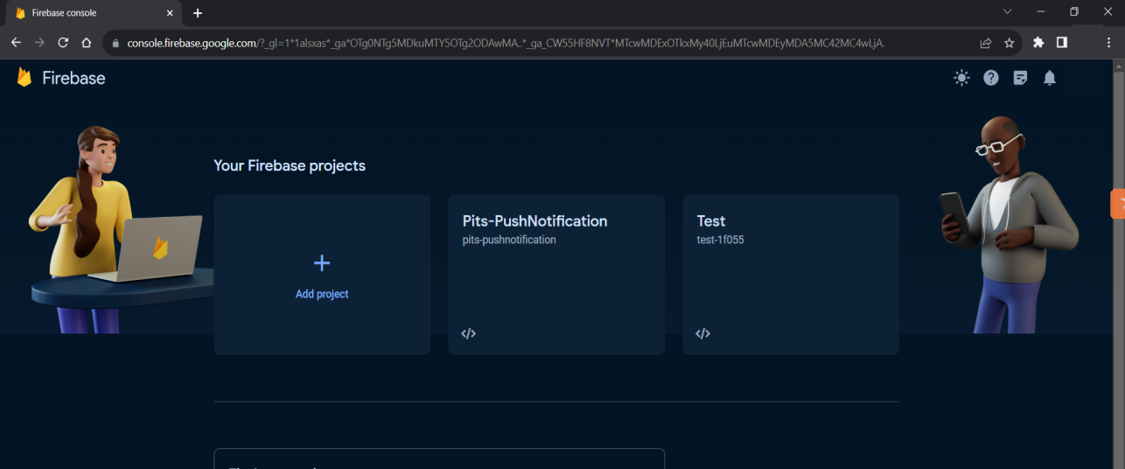Open the notifications bell
This screenshot has width=1125, height=469.
pyautogui.click(x=1050, y=78)
